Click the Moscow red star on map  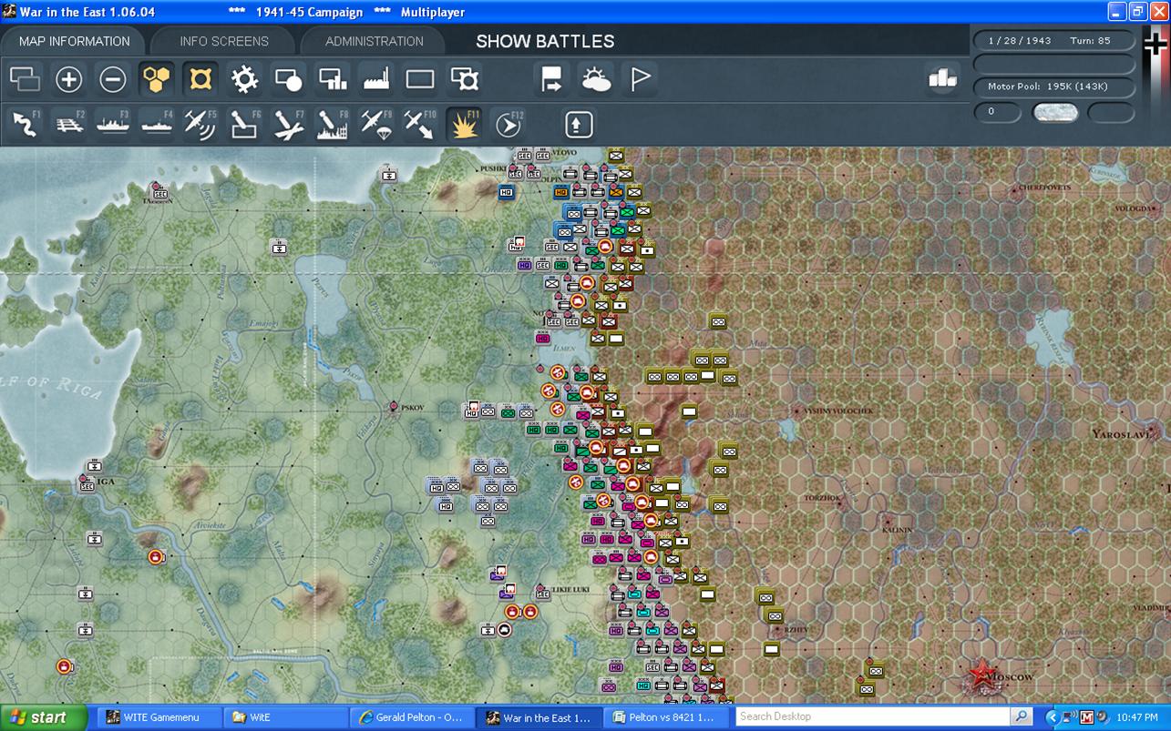point(981,675)
